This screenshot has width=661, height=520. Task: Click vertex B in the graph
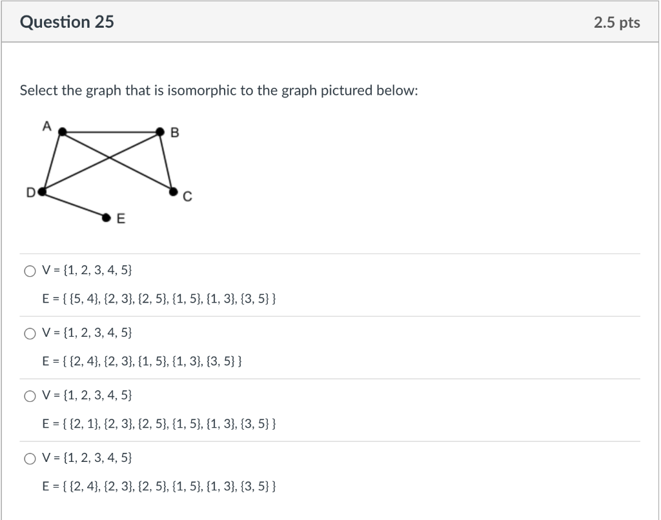[159, 131]
